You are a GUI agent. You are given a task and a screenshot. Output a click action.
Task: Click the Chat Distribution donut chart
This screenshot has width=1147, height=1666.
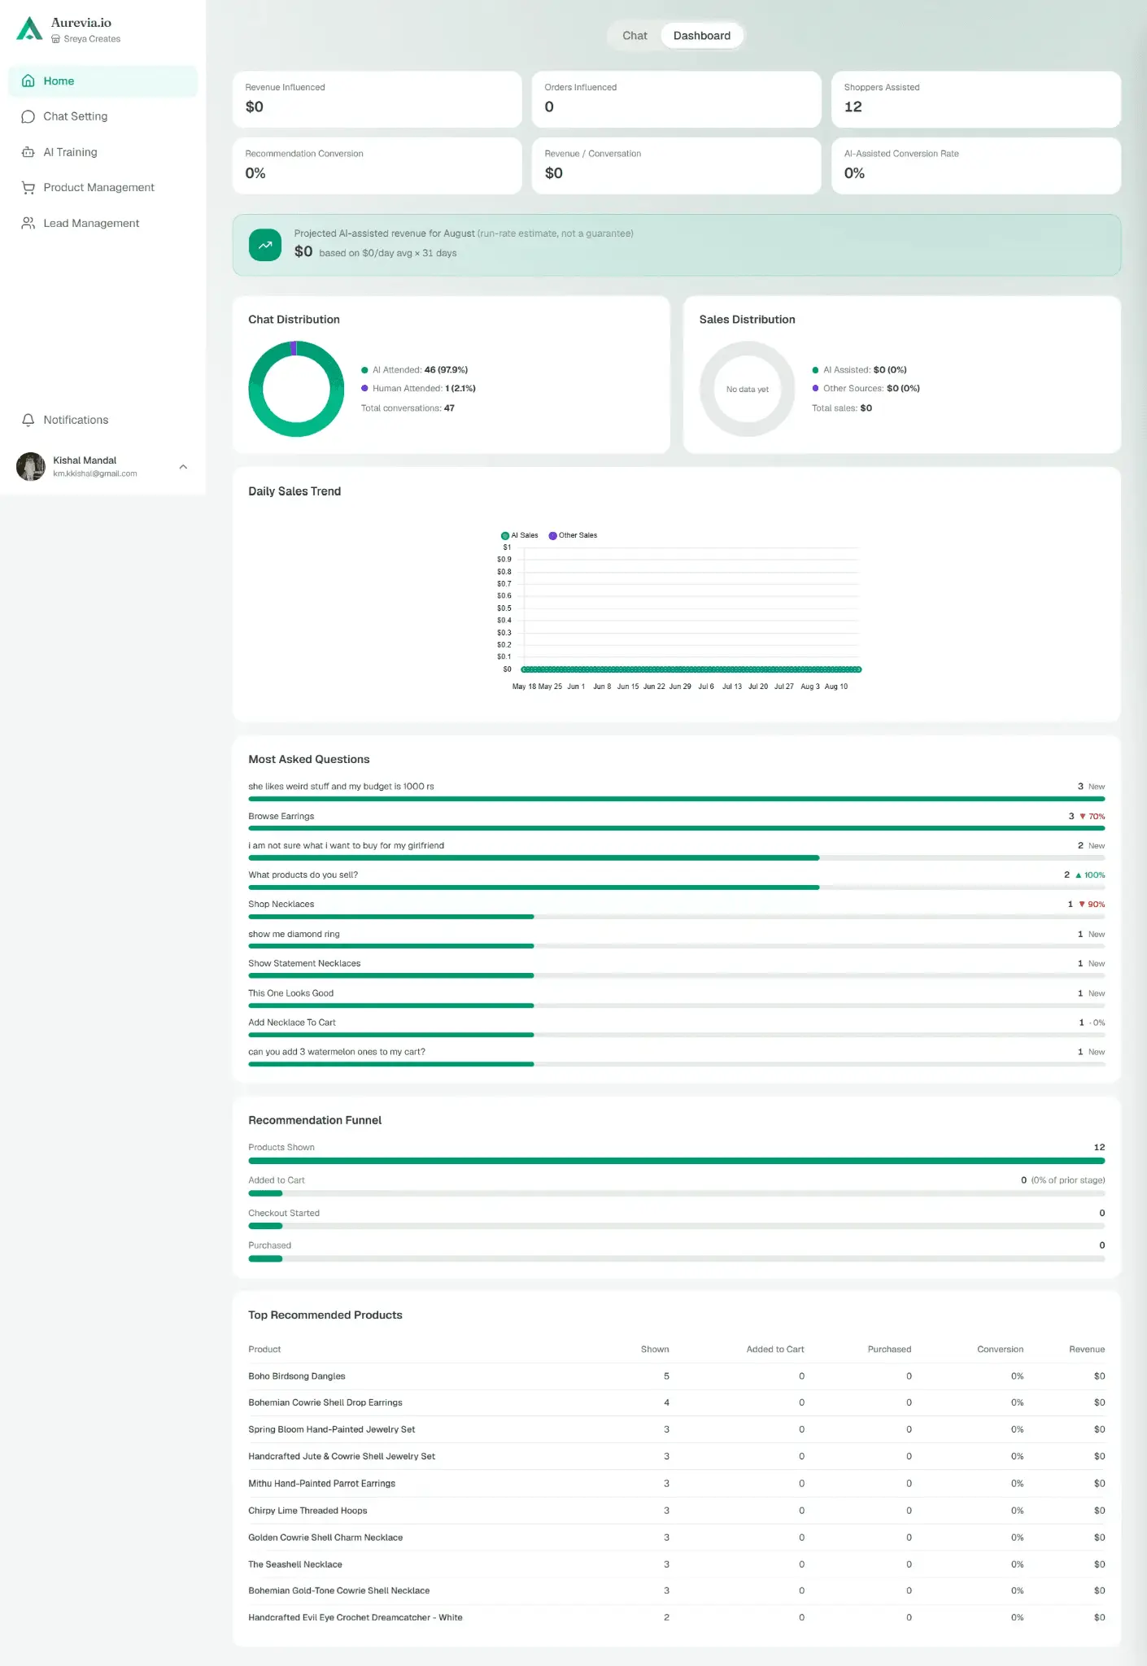coord(296,389)
